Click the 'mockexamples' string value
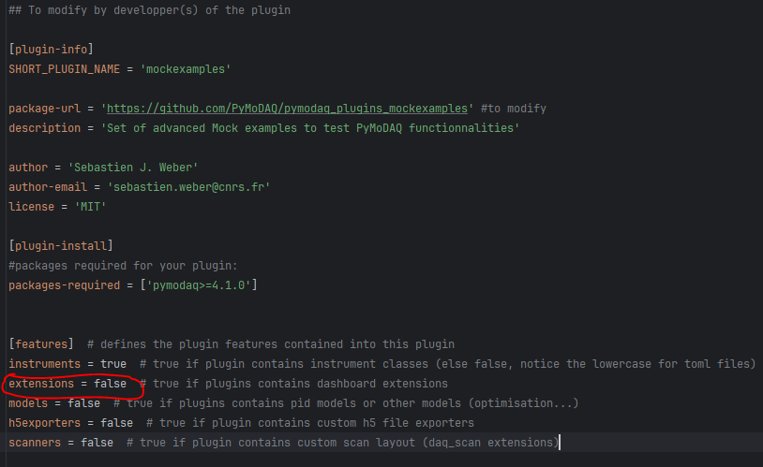The width and height of the screenshot is (763, 467). tap(186, 69)
